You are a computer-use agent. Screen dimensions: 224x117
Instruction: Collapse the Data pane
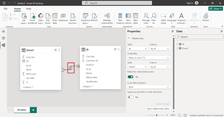(222, 31)
